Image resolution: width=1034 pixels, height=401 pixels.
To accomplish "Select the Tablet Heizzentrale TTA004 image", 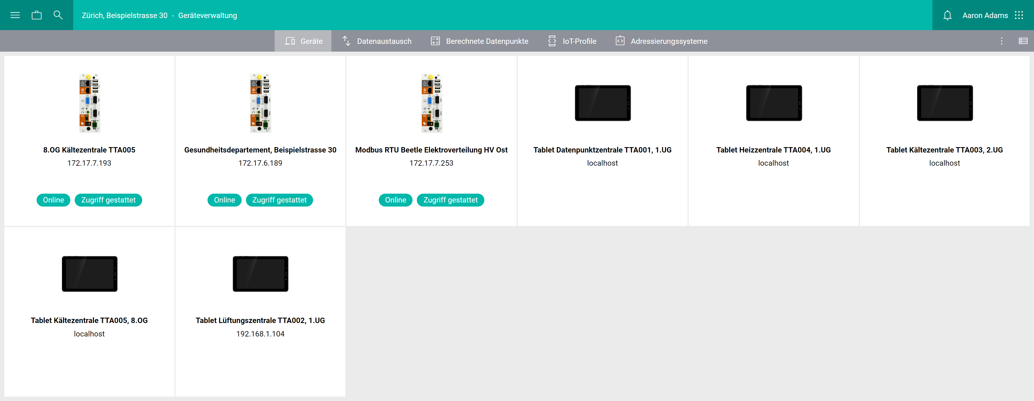I will 774,103.
